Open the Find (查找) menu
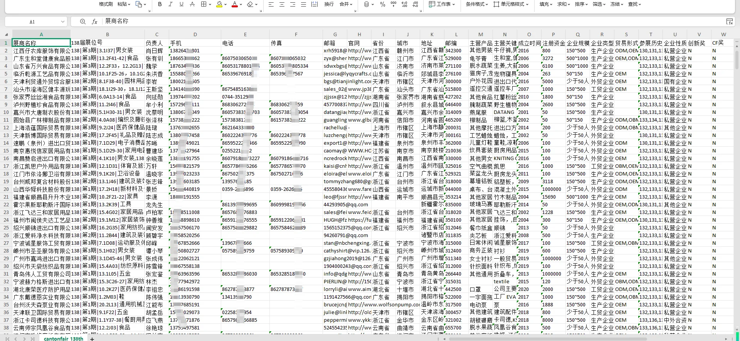The width and height of the screenshot is (740, 341). click(634, 4)
